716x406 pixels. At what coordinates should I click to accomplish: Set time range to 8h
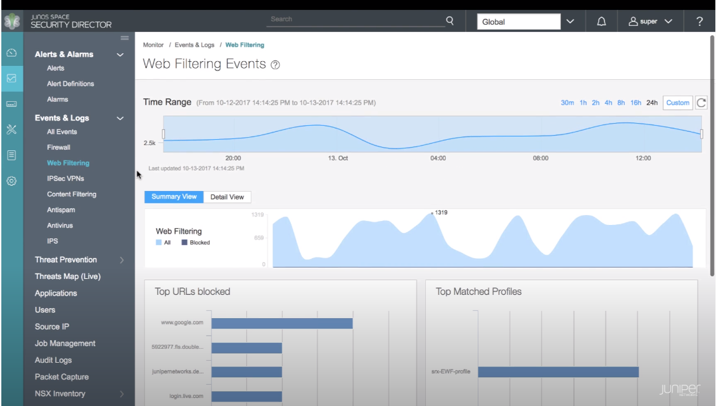tap(621, 102)
